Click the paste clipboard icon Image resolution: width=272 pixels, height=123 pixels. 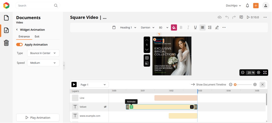114,27
